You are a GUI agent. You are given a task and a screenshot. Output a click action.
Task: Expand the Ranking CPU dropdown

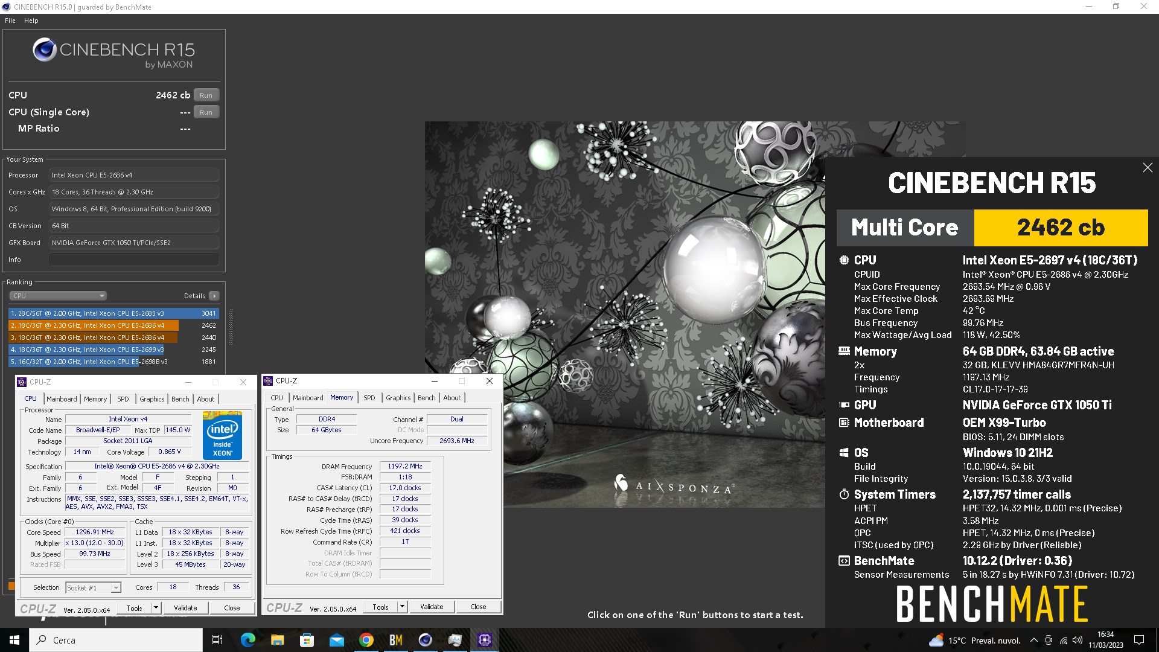tap(58, 296)
